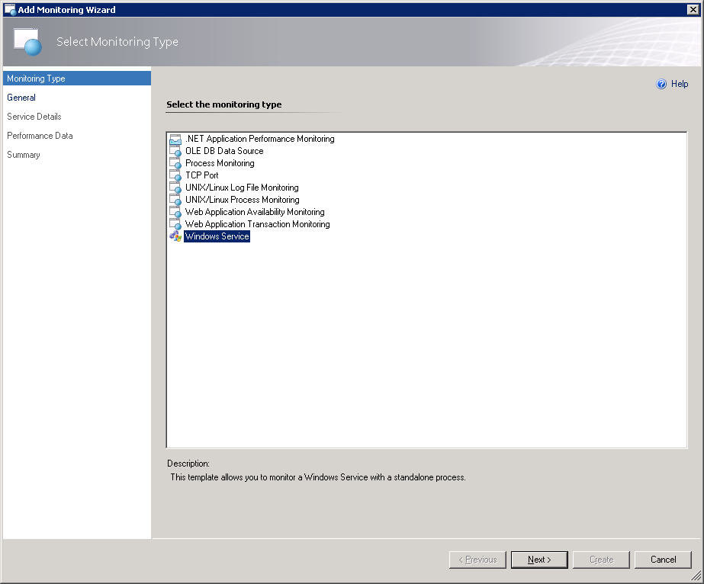Screen dimensions: 704x584
Task: Click the OLE DB Data Source icon
Action: [x=175, y=152]
